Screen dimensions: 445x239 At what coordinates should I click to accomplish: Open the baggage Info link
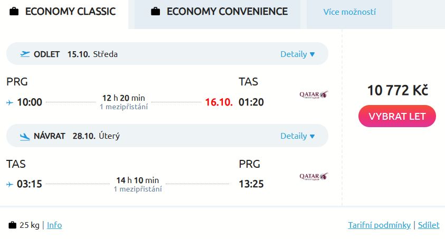pos(54,225)
